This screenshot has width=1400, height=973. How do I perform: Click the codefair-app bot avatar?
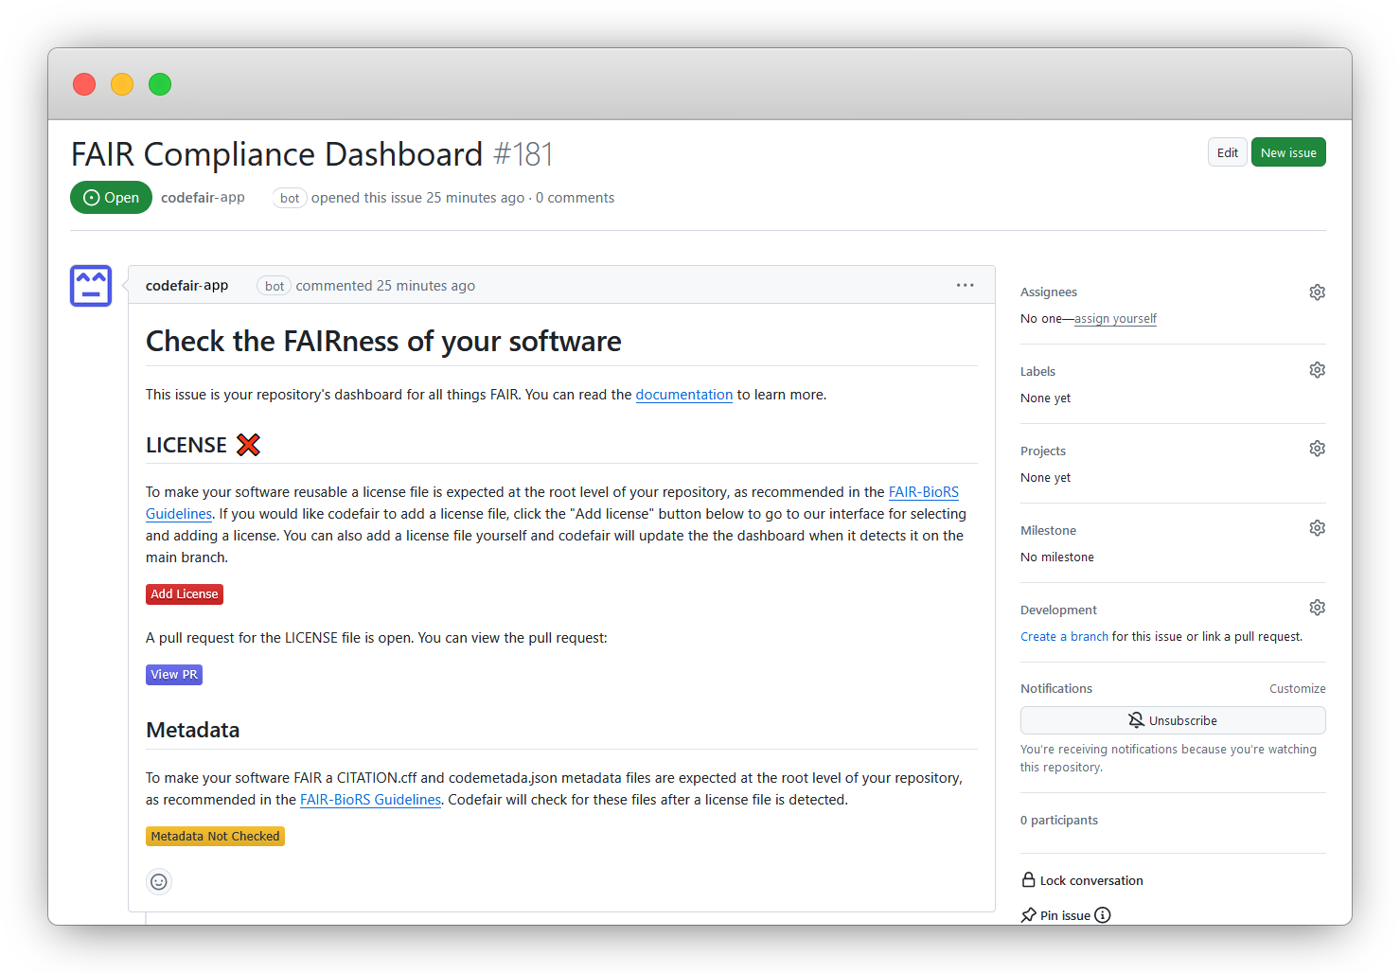[91, 286]
